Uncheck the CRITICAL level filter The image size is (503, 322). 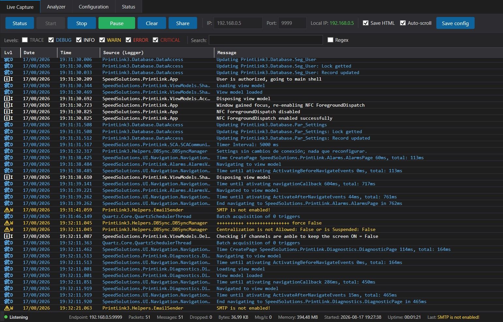(155, 40)
